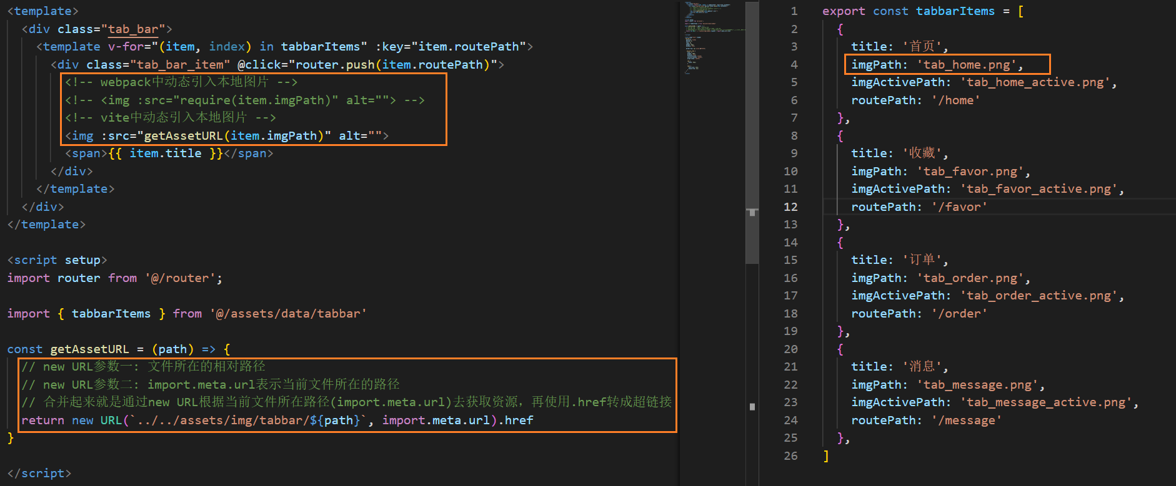The image size is (1176, 486).
Task: Click the {{ item.title }} interpolation
Action: 166,153
